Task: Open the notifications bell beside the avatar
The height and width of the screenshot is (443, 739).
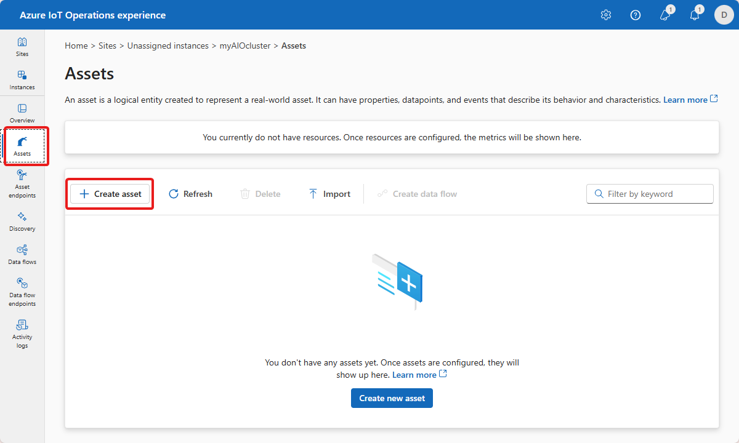Action: click(x=695, y=14)
